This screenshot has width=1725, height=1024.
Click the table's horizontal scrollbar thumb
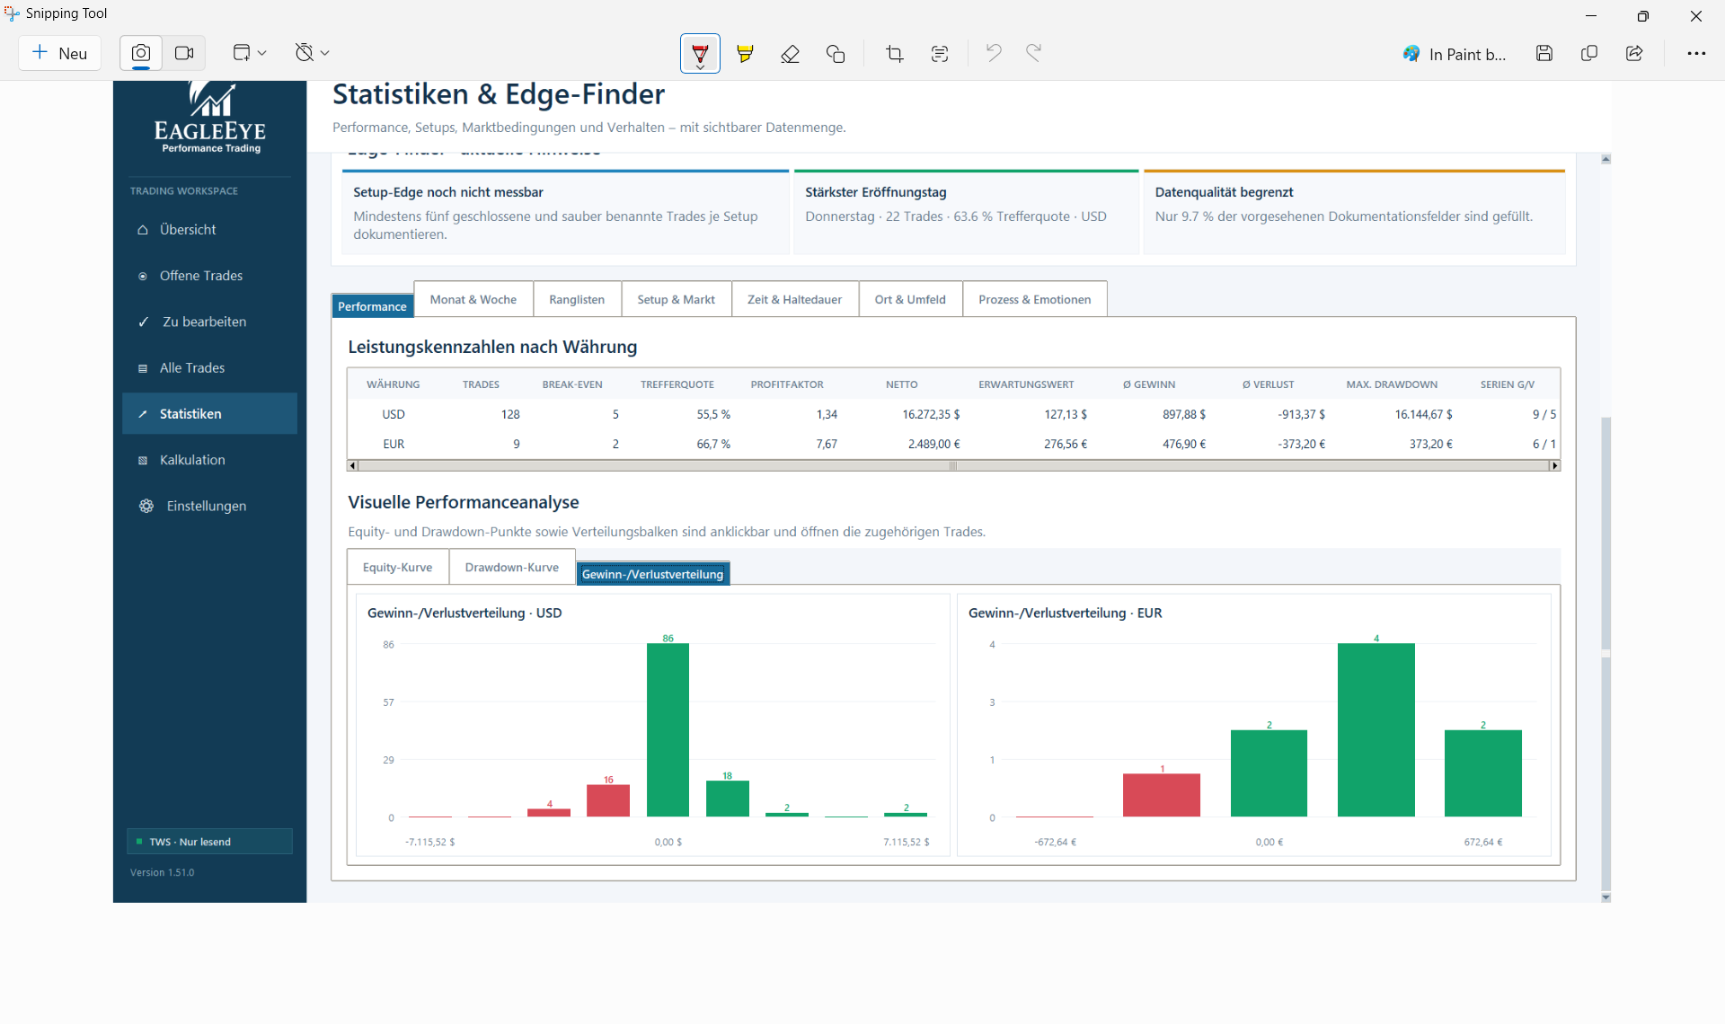click(x=952, y=465)
